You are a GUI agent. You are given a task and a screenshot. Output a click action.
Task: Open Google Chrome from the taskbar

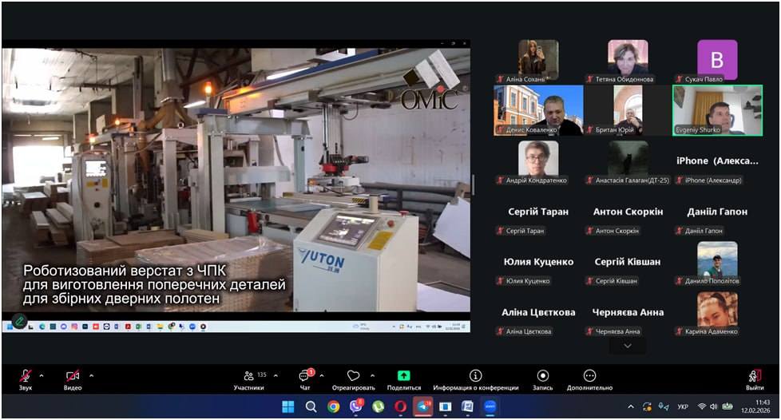[334, 406]
